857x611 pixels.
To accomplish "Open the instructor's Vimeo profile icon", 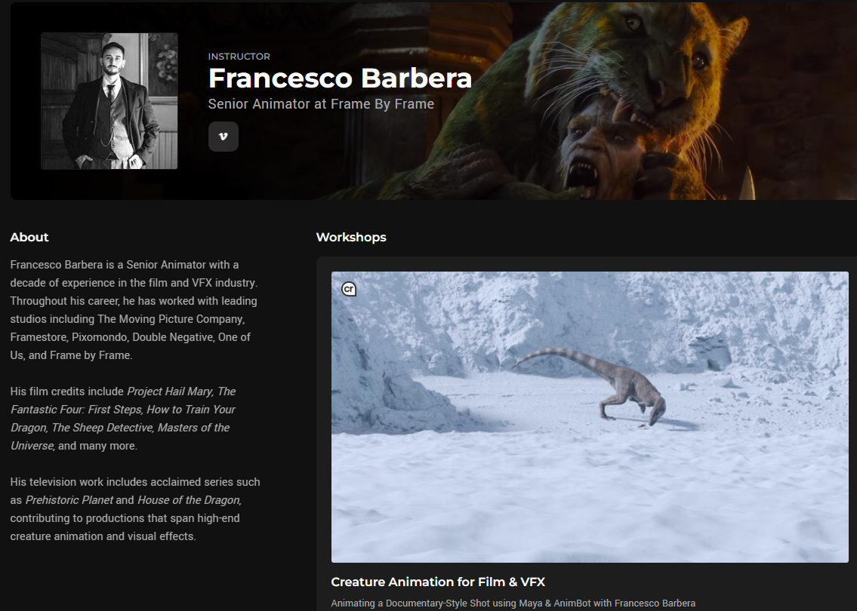I will [223, 137].
